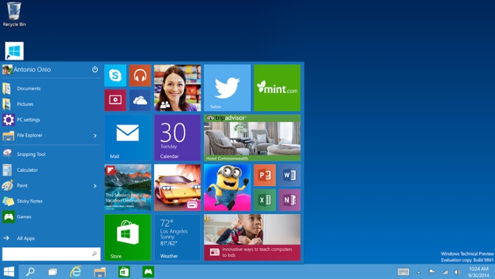
Task: Click the power button in Start menu
Action: [x=95, y=70]
